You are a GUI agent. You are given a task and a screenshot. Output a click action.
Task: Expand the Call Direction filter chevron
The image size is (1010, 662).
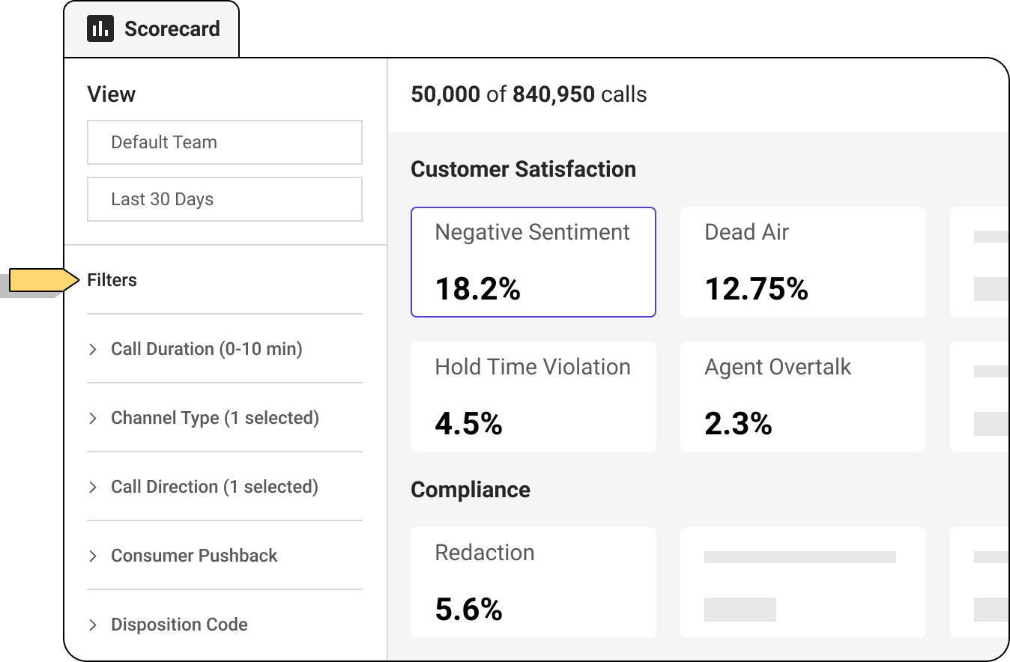tap(93, 488)
